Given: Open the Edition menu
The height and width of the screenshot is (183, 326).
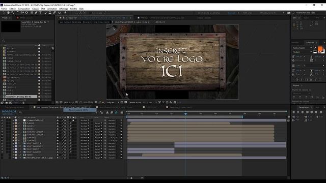Looking at the screenshot, I should click(x=12, y=9).
